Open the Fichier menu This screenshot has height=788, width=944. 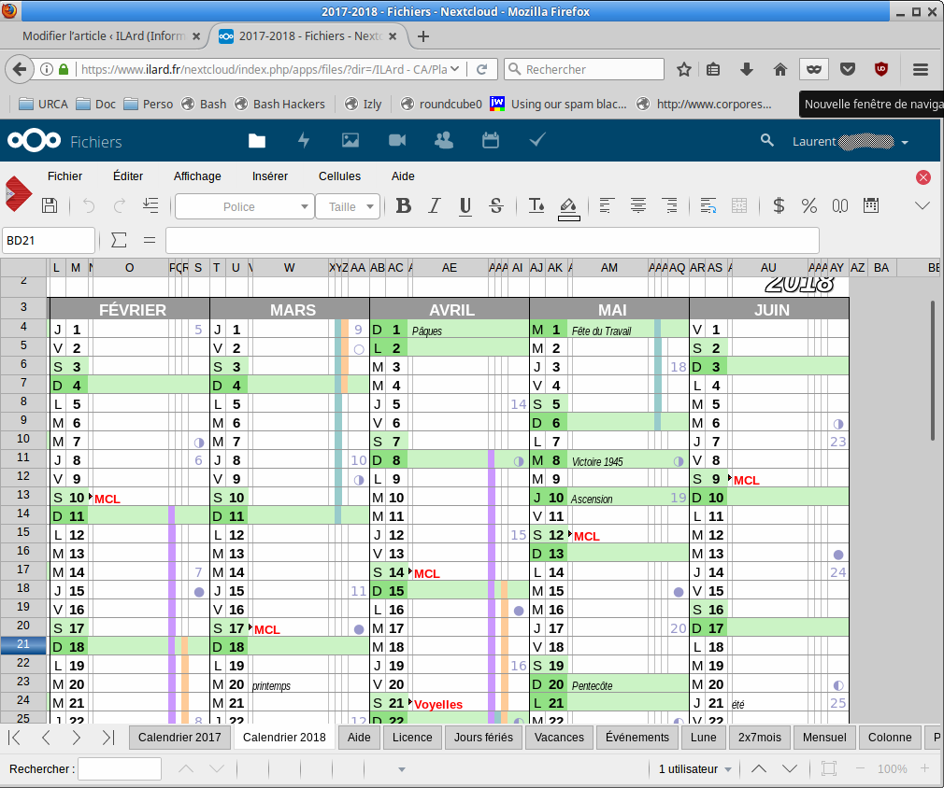65,176
